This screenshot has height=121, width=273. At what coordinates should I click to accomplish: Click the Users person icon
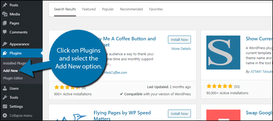(5, 88)
